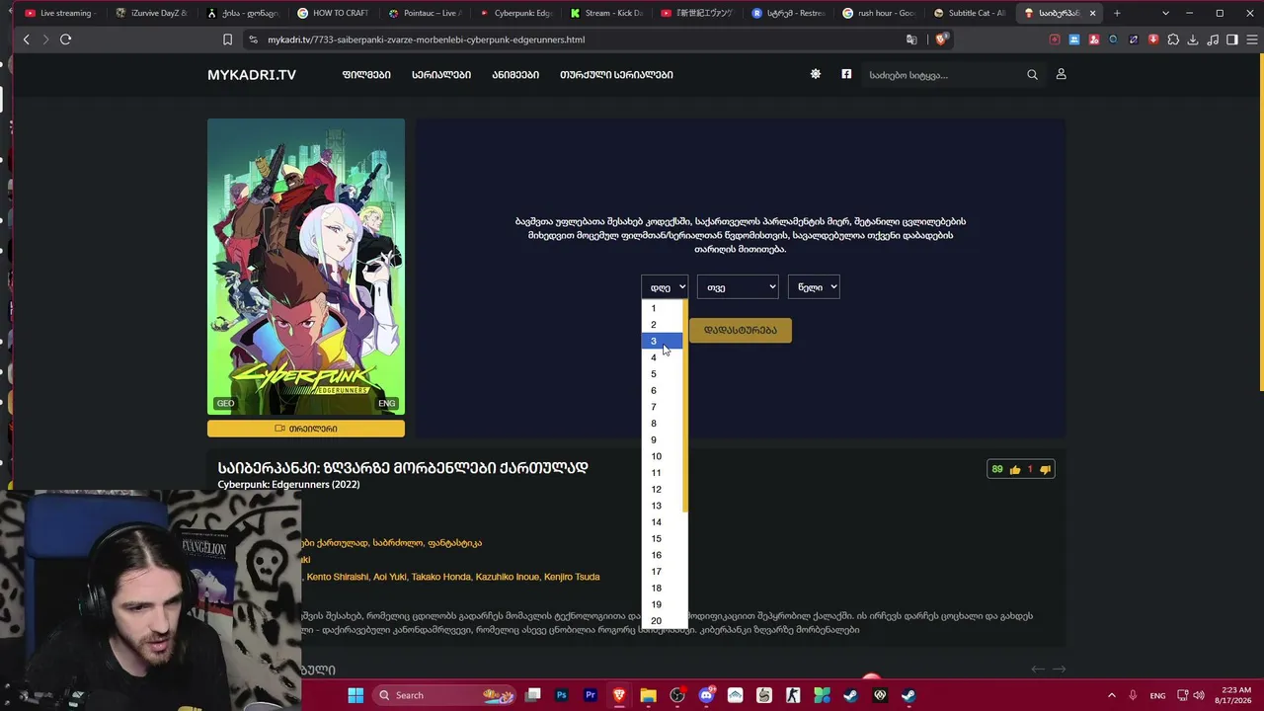Screen dimensions: 1264x711
Task: Open the year dropdown selector
Action: click(x=814, y=287)
